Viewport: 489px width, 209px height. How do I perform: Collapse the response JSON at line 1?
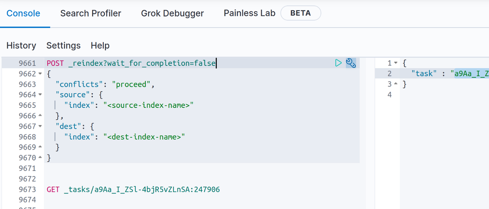coord(395,63)
